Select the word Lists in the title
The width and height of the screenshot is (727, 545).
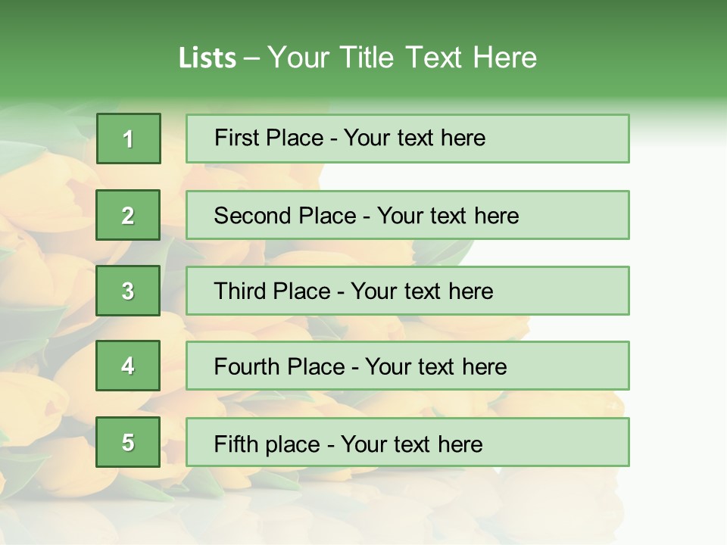pos(207,58)
